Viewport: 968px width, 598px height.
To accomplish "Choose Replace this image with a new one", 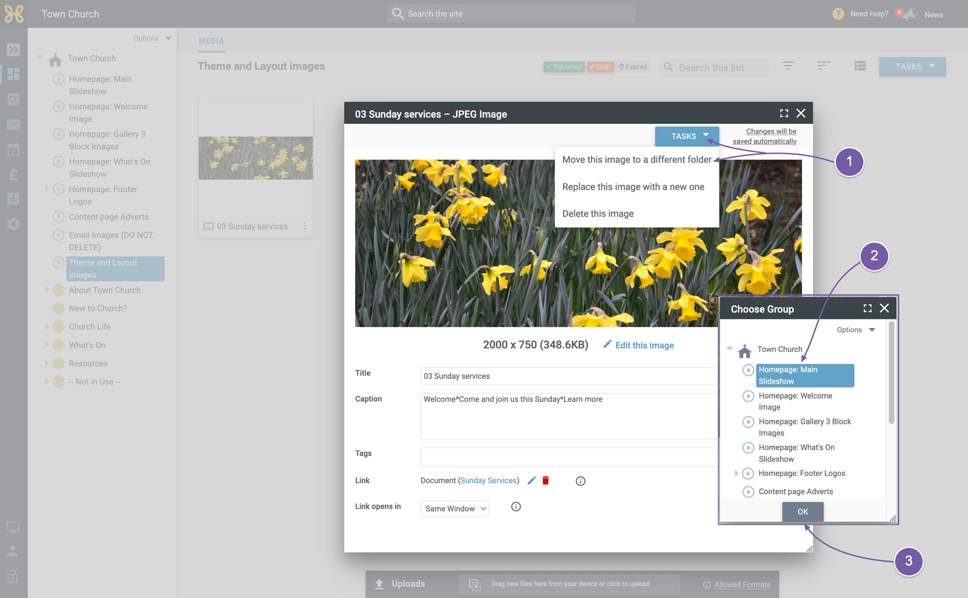I will (x=633, y=187).
